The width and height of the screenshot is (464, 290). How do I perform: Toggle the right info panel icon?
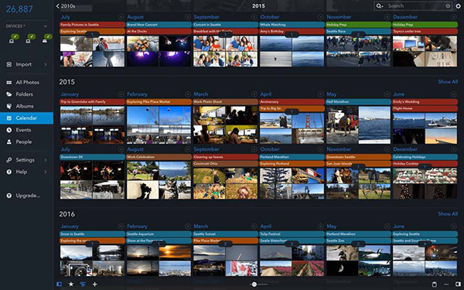click(x=458, y=284)
